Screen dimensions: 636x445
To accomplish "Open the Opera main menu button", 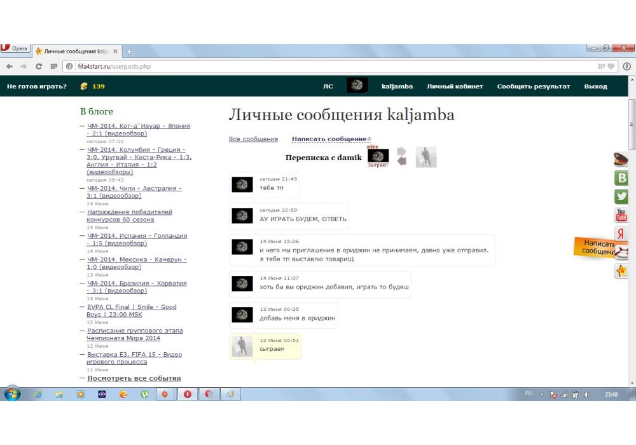I will pyautogui.click(x=14, y=49).
